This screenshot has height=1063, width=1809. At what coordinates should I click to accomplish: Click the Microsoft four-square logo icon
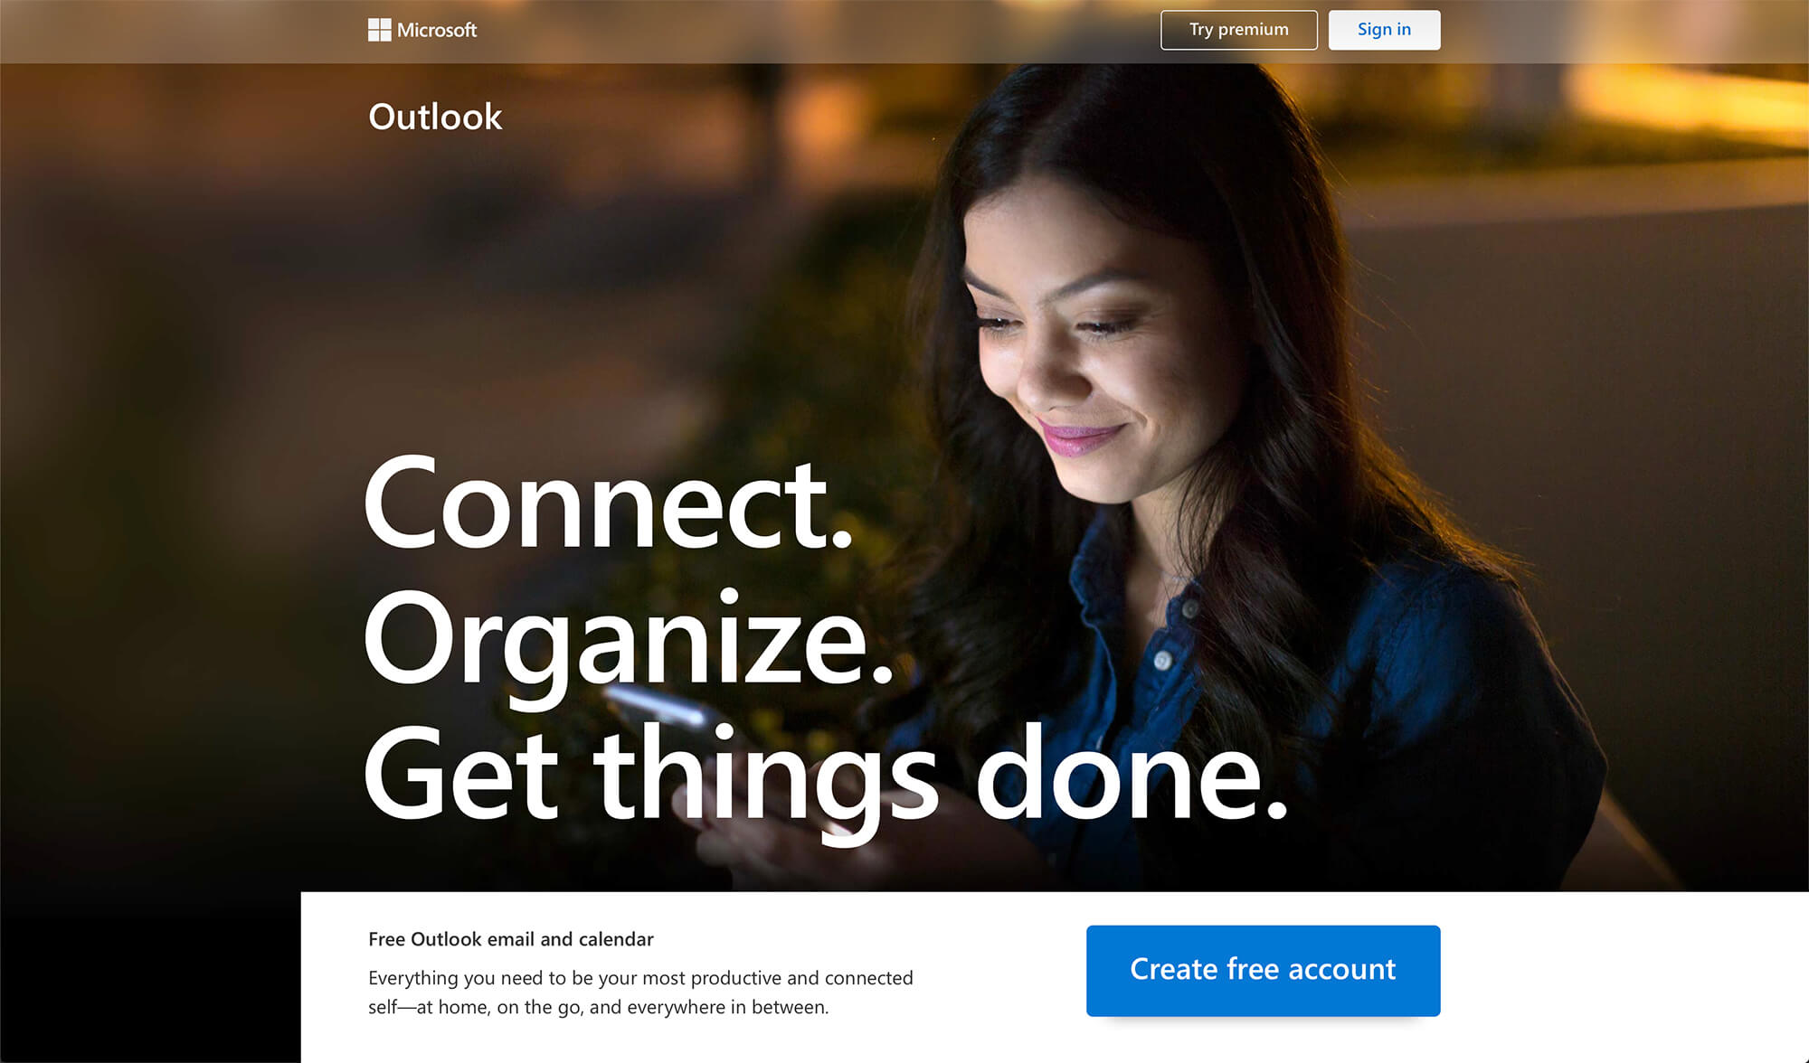pyautogui.click(x=379, y=30)
